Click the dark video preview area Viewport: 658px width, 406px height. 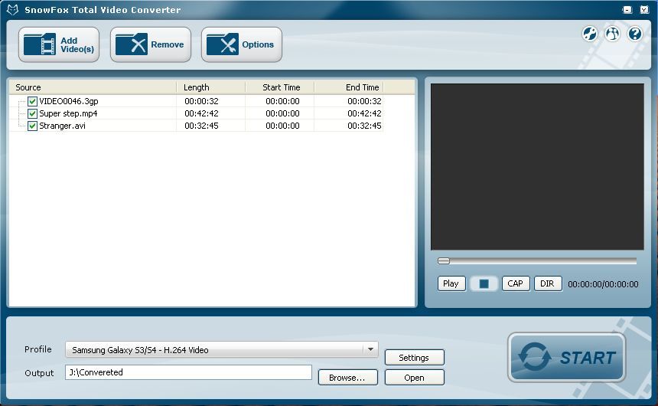[537, 167]
